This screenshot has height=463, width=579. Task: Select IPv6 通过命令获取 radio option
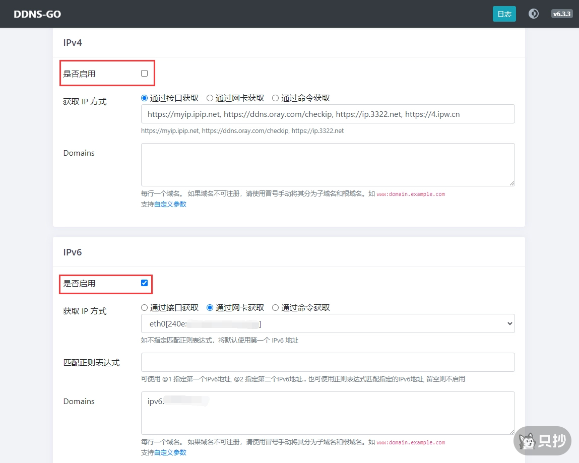pyautogui.click(x=275, y=308)
